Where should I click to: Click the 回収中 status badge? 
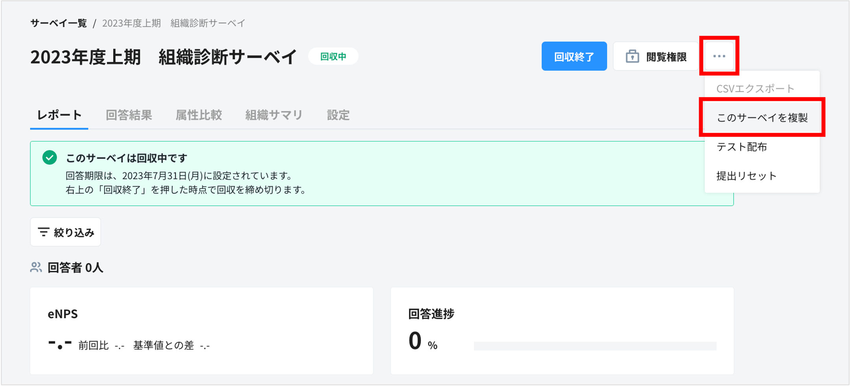[x=333, y=56]
